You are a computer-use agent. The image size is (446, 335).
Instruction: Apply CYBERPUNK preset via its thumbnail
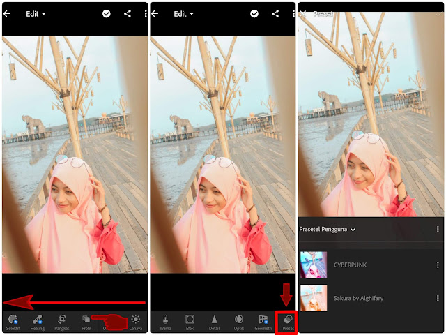click(x=314, y=265)
